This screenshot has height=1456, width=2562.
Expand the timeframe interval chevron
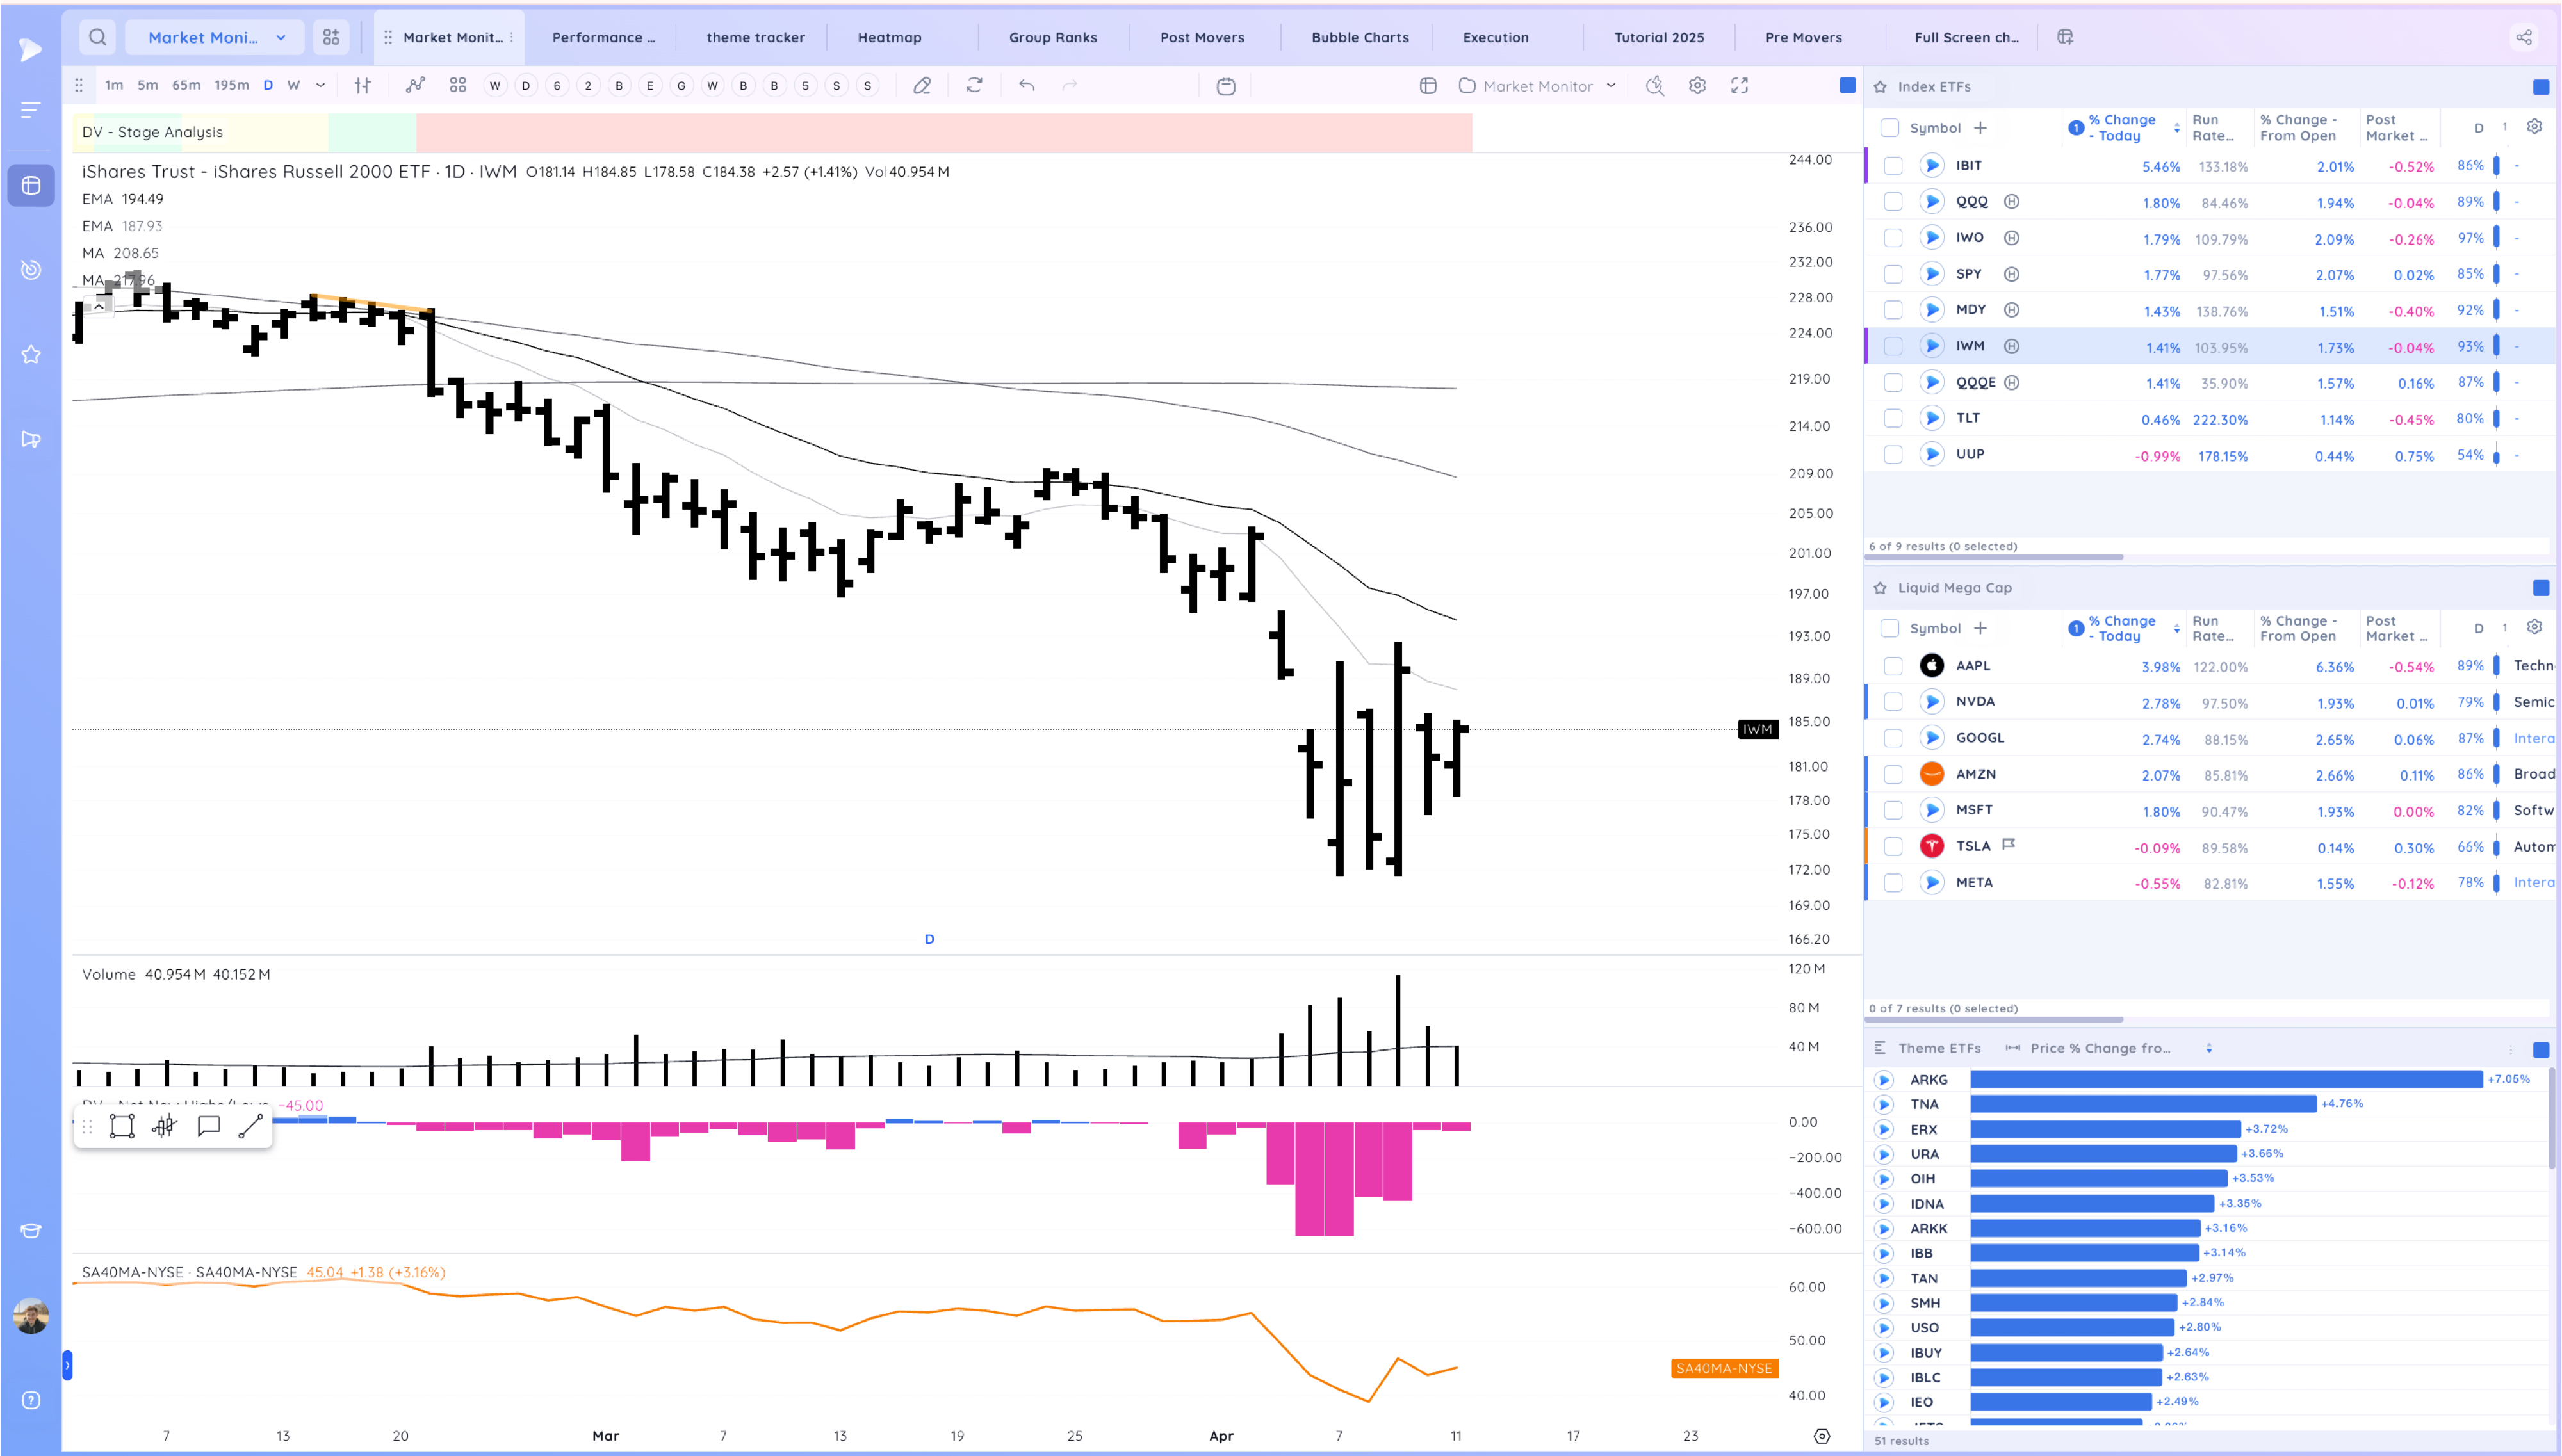click(x=320, y=86)
